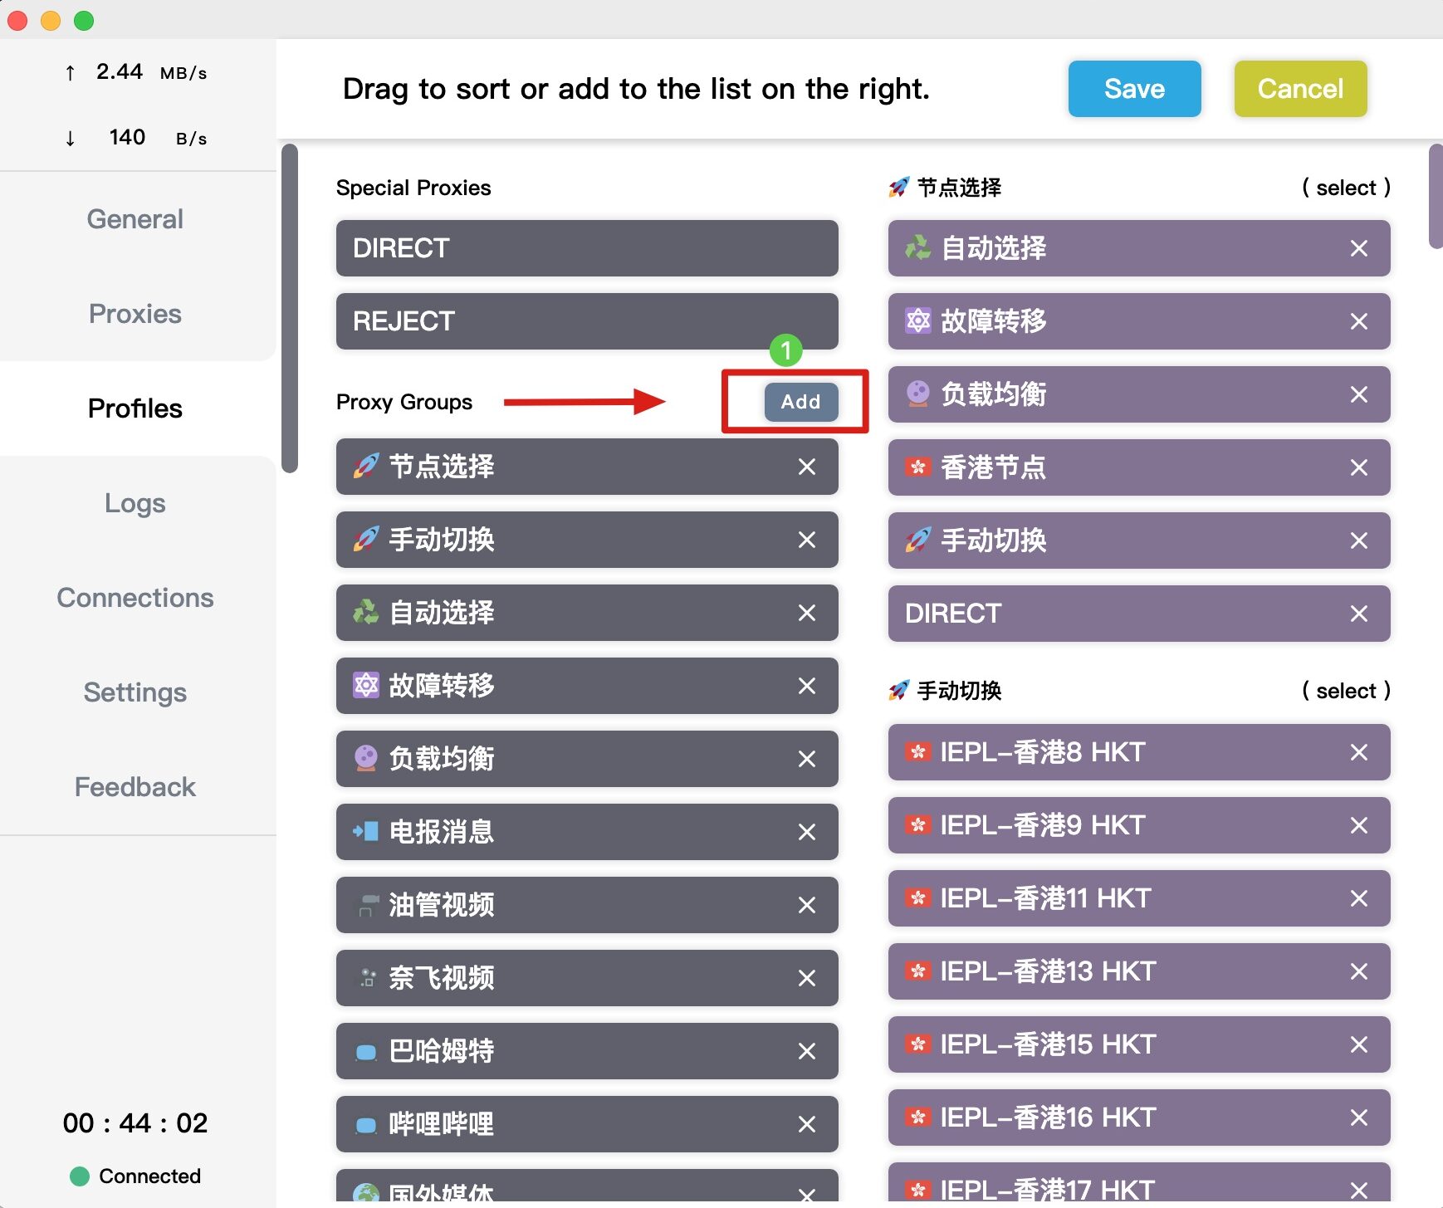Select the REJECT special proxy
This screenshot has height=1208, width=1443.
coord(587,321)
